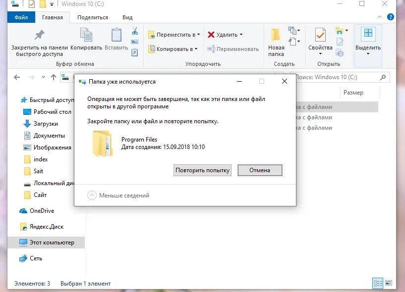Switch to details view icon
The width and height of the screenshot is (405, 292).
click(x=378, y=283)
